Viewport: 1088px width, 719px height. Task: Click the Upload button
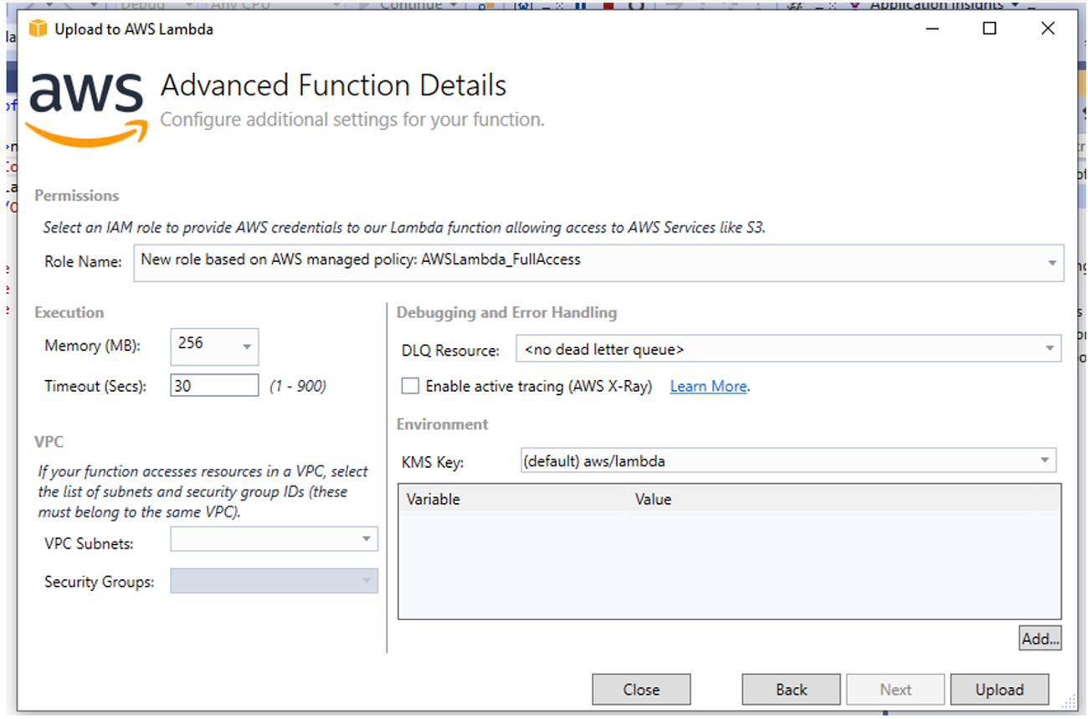coord(999,690)
